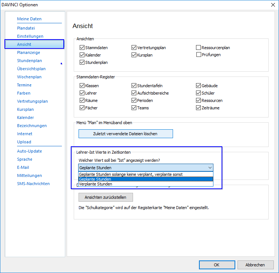Open E-Mail settings
Viewport: 279px width, 273px height.
click(23, 167)
